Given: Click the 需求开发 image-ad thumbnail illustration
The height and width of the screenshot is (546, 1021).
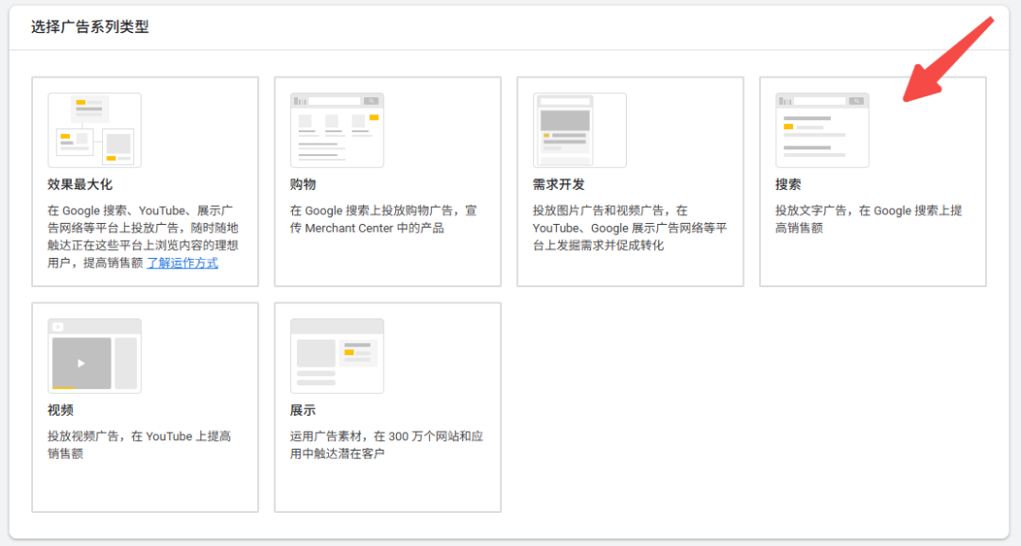Looking at the screenshot, I should tap(578, 129).
